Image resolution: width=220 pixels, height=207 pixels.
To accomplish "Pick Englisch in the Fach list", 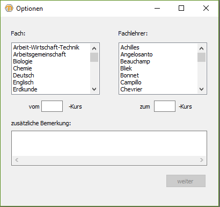I will [x=23, y=82].
